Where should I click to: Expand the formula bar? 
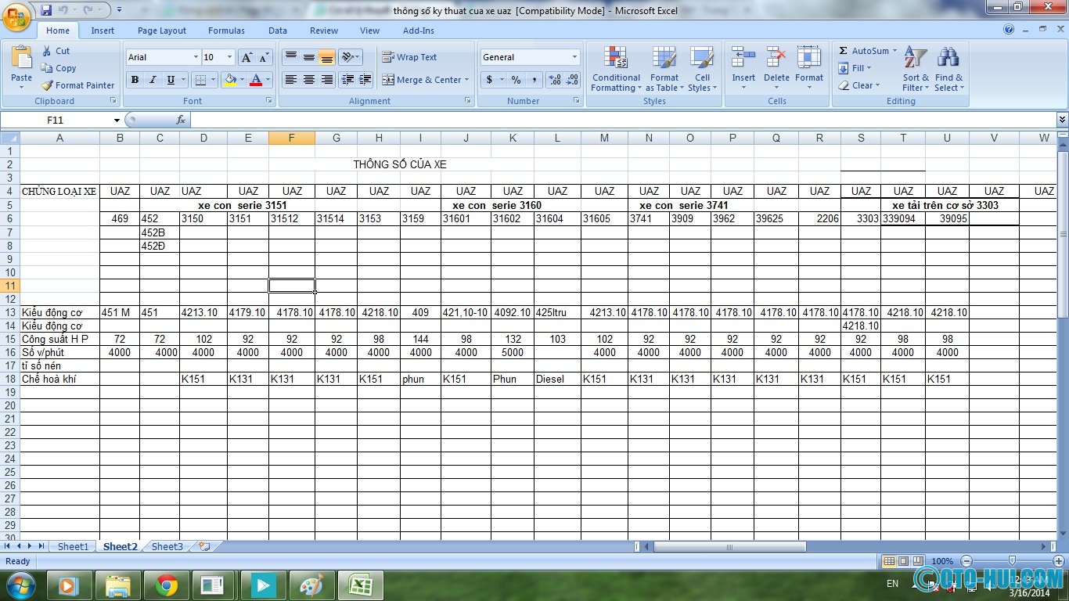[x=1062, y=120]
